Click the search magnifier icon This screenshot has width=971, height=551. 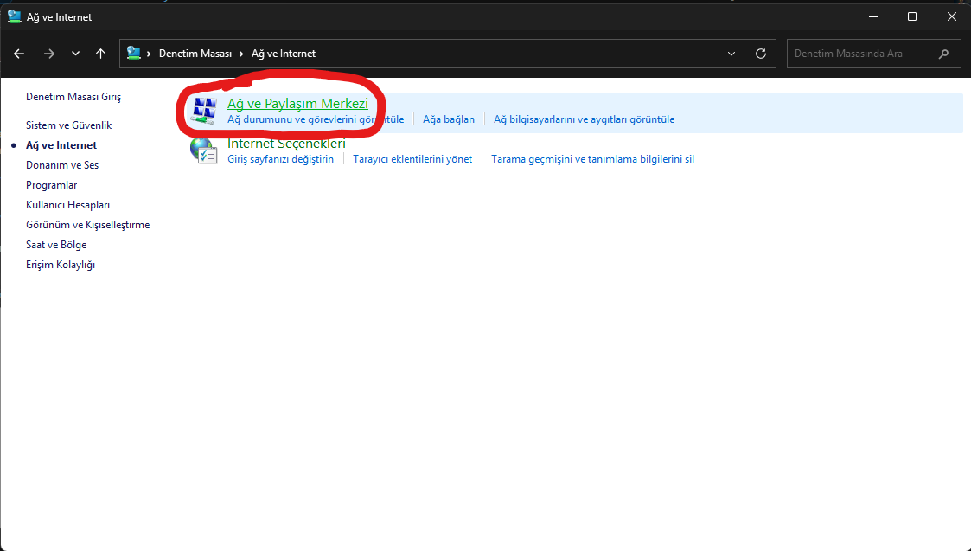pyautogui.click(x=943, y=54)
